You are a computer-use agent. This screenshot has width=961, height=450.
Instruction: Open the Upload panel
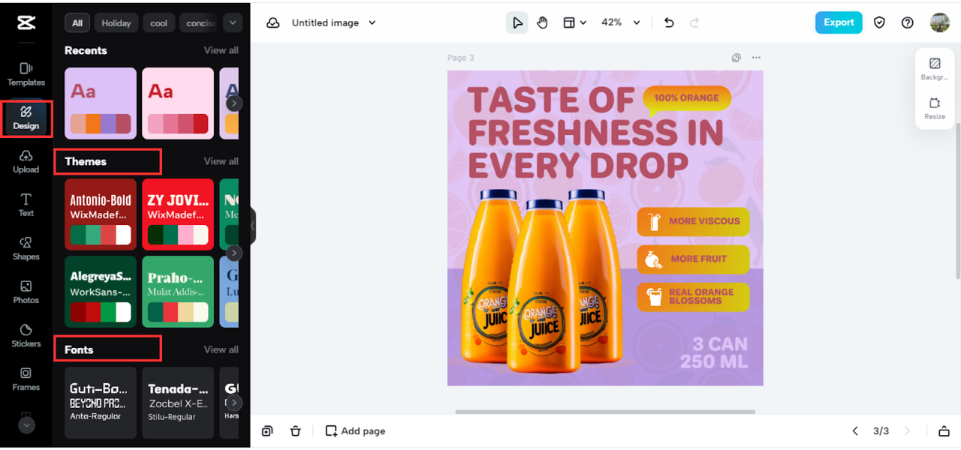coord(26,161)
